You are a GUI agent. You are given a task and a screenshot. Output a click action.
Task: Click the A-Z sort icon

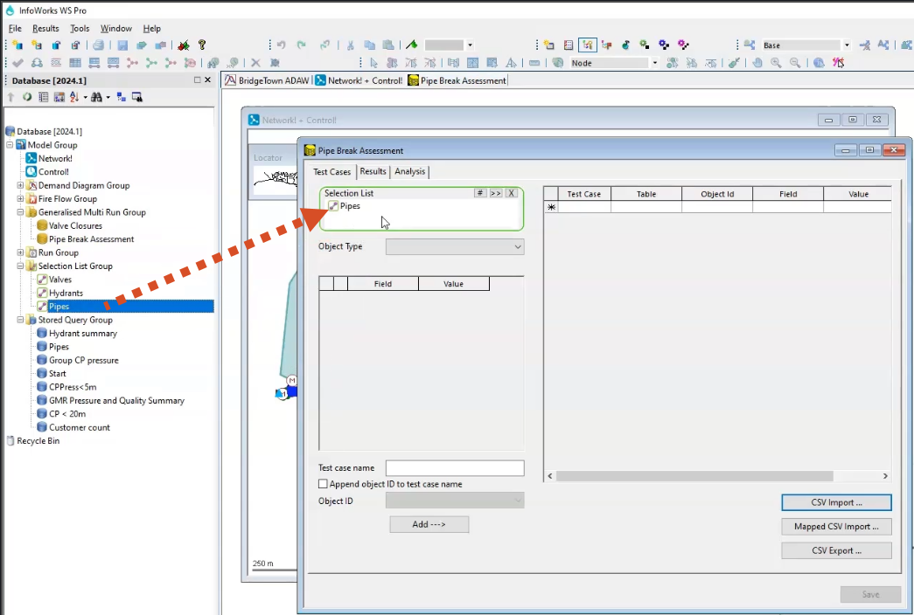74,97
